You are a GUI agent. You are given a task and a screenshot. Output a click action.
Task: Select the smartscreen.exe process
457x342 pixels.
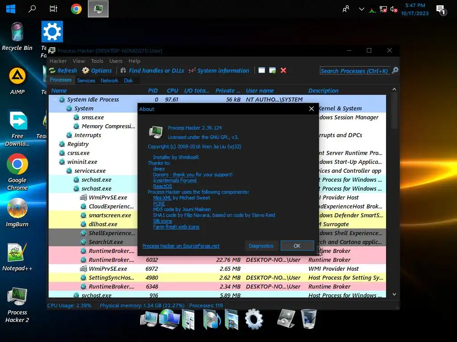110,215
